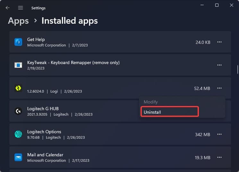Select the Get Help app name
The width and height of the screenshot is (239, 172).
click(x=36, y=39)
